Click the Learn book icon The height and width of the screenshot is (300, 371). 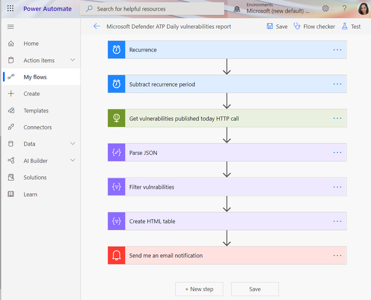click(11, 194)
